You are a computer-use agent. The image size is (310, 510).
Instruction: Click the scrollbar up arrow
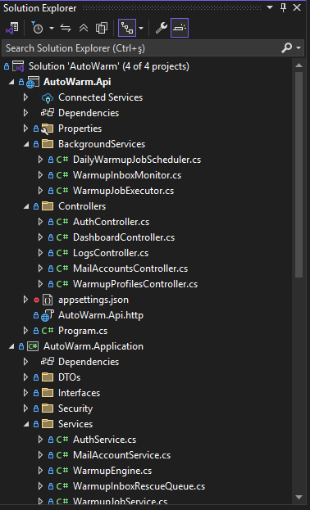[299, 65]
